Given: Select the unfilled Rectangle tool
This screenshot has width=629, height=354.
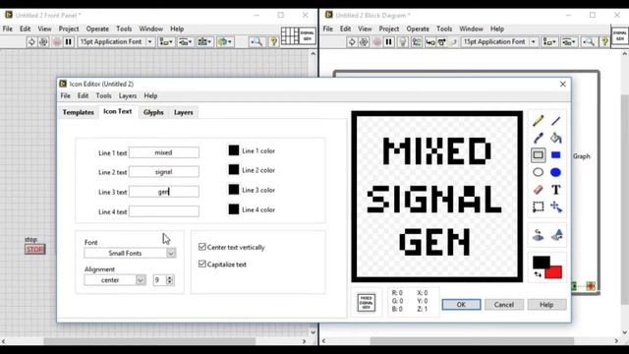Looking at the screenshot, I should [x=538, y=155].
